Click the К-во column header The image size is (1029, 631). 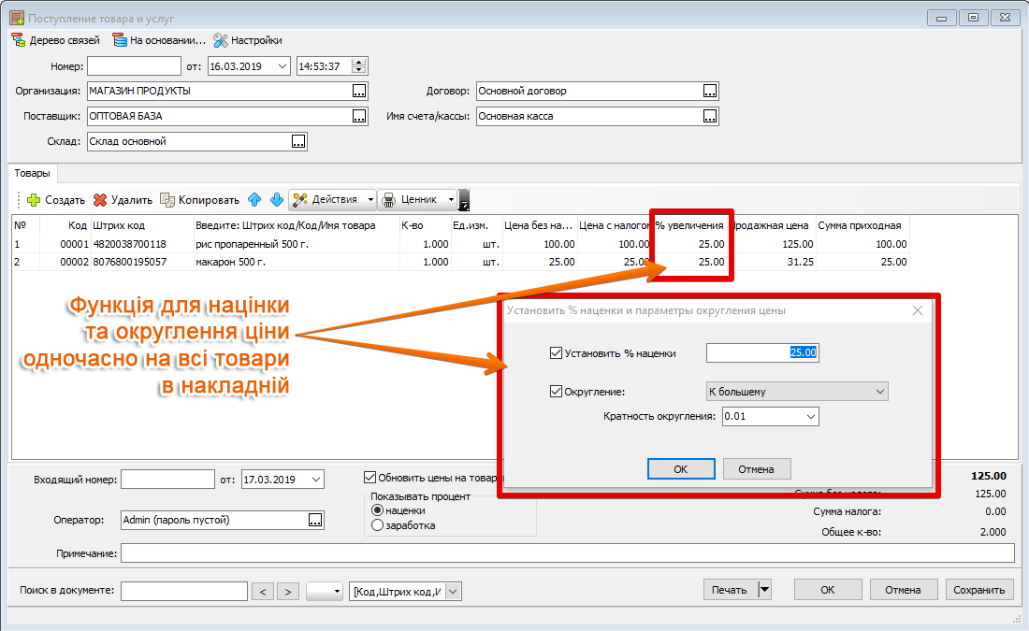[426, 225]
